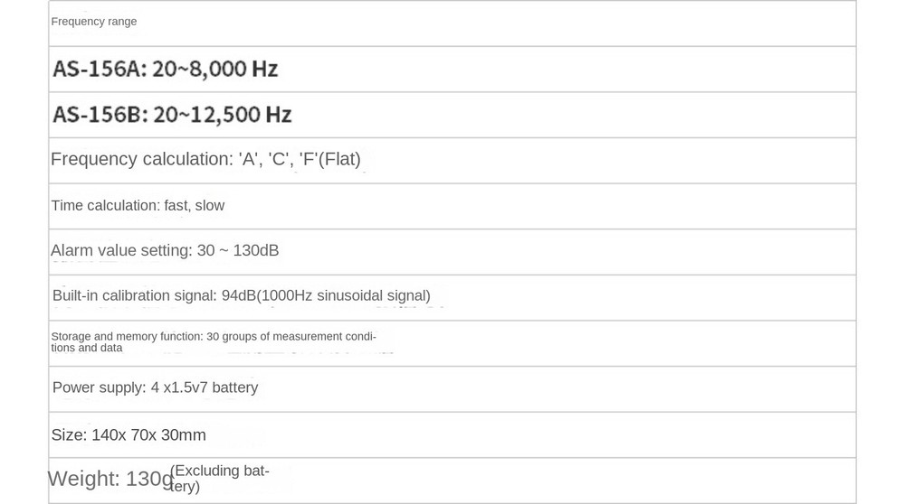Click the 'Frequency range' header text
This screenshot has width=905, height=504.
tap(94, 22)
